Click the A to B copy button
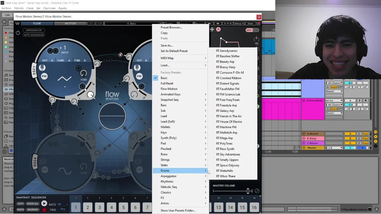Viewport: 381px width, 214px height. [227, 23]
